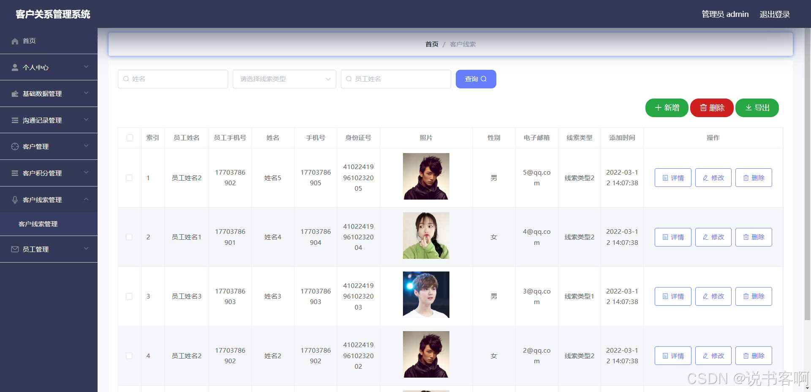
Task: Click the 员工姓名 search input field
Action: pyautogui.click(x=396, y=79)
